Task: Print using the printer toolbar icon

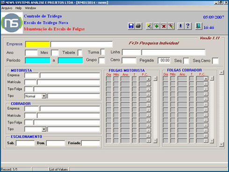Action: tap(138, 26)
